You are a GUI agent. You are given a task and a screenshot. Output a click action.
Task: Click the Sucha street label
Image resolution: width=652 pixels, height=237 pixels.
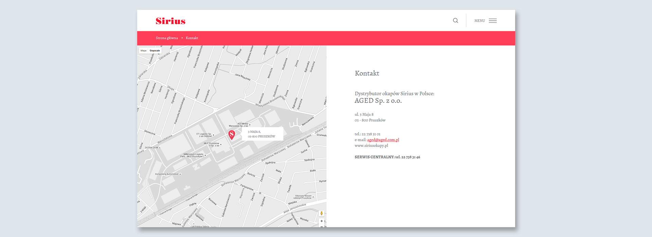point(304,151)
